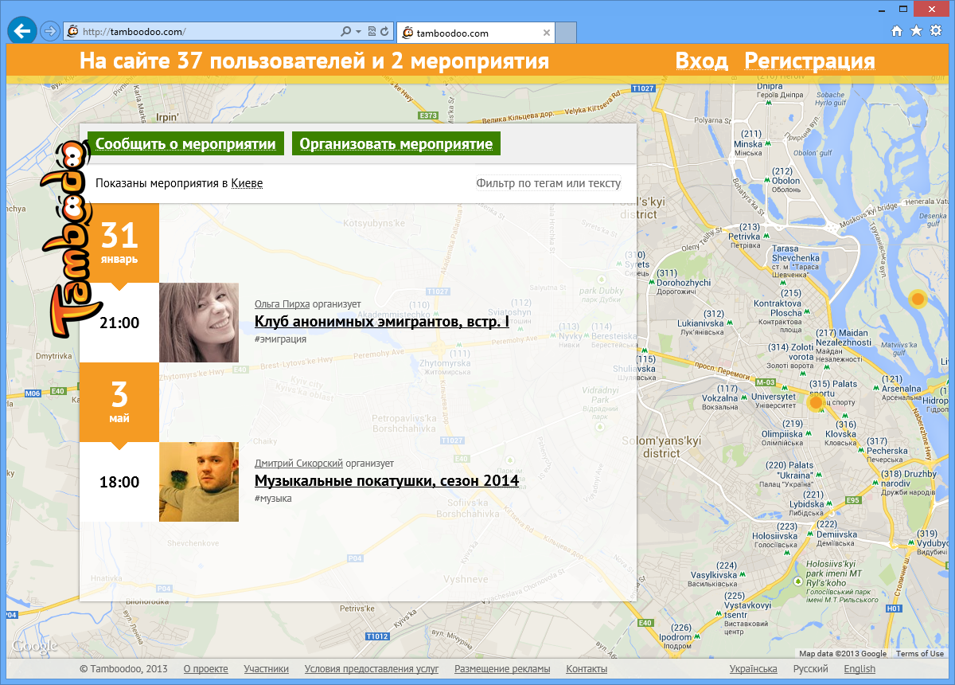Open Условия предоставления услуг in the footer

(372, 669)
